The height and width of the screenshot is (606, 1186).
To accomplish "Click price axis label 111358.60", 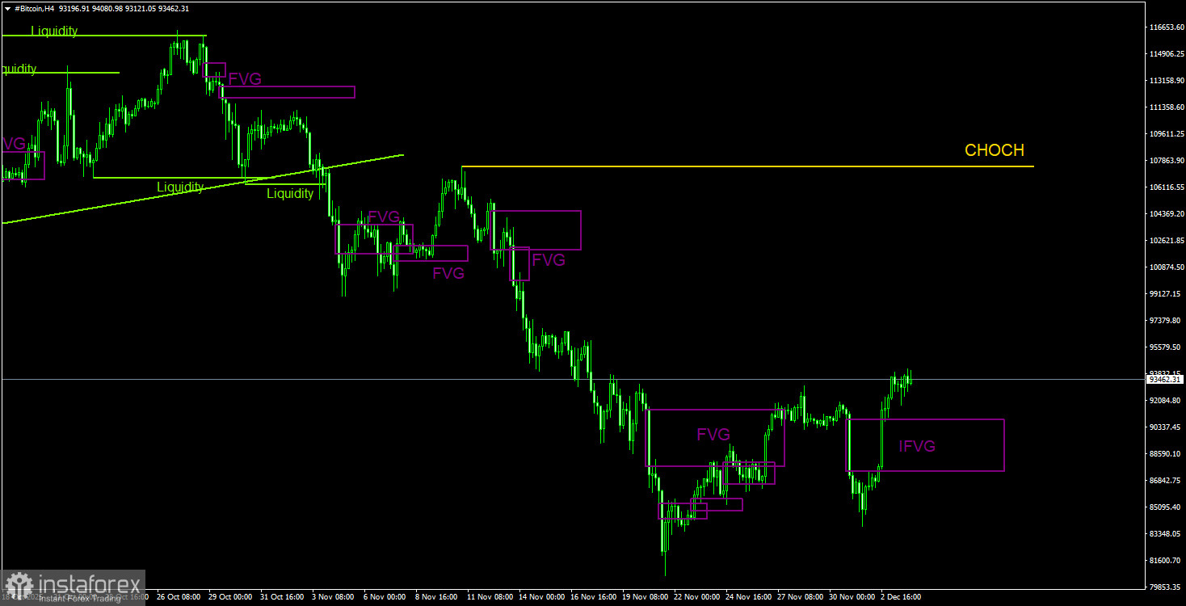I will (x=1166, y=107).
